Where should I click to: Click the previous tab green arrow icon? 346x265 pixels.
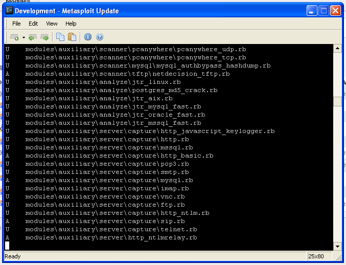pyautogui.click(x=33, y=37)
